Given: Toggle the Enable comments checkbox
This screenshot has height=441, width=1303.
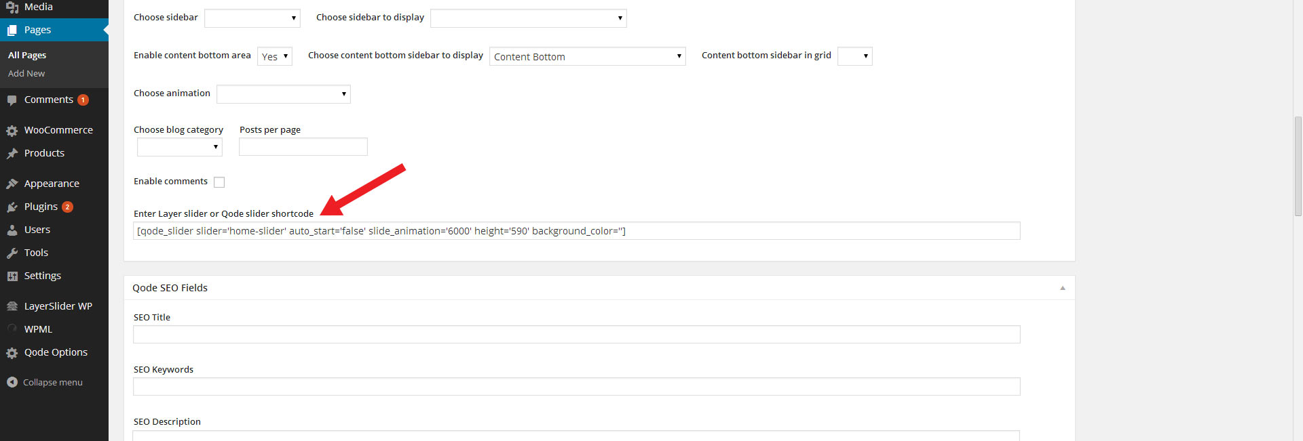Looking at the screenshot, I should pyautogui.click(x=219, y=182).
